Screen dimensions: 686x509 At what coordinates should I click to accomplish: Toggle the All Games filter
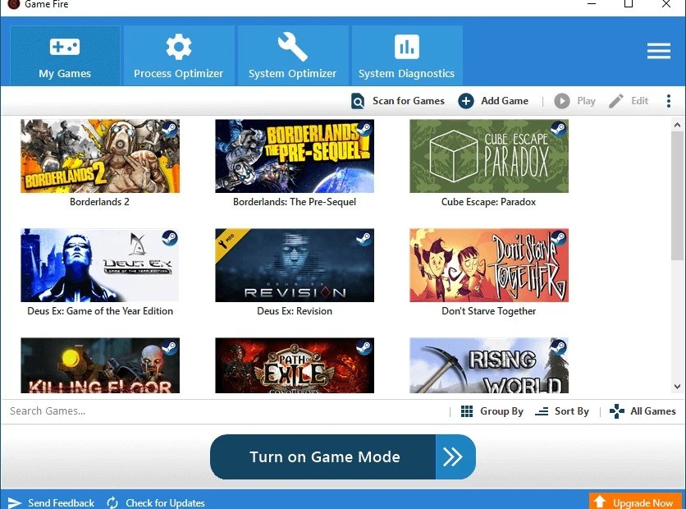click(x=643, y=410)
